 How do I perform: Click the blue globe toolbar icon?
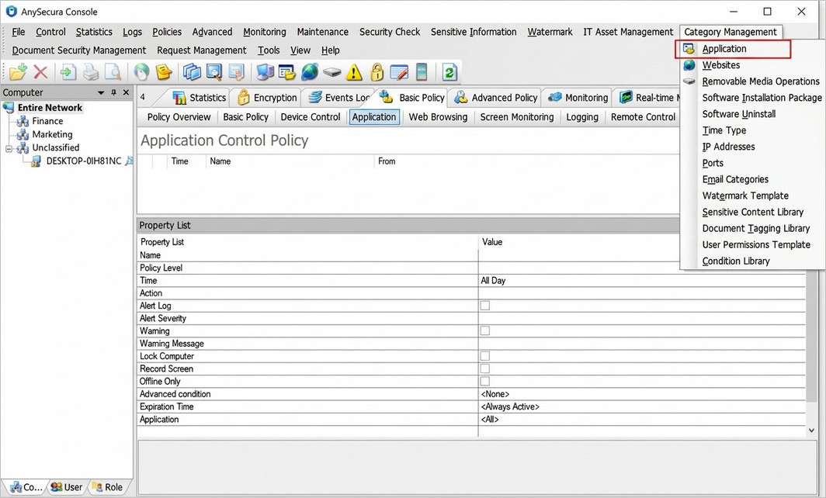(310, 72)
